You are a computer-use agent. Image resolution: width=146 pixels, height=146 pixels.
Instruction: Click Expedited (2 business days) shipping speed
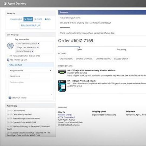pyautogui.click(x=104, y=115)
